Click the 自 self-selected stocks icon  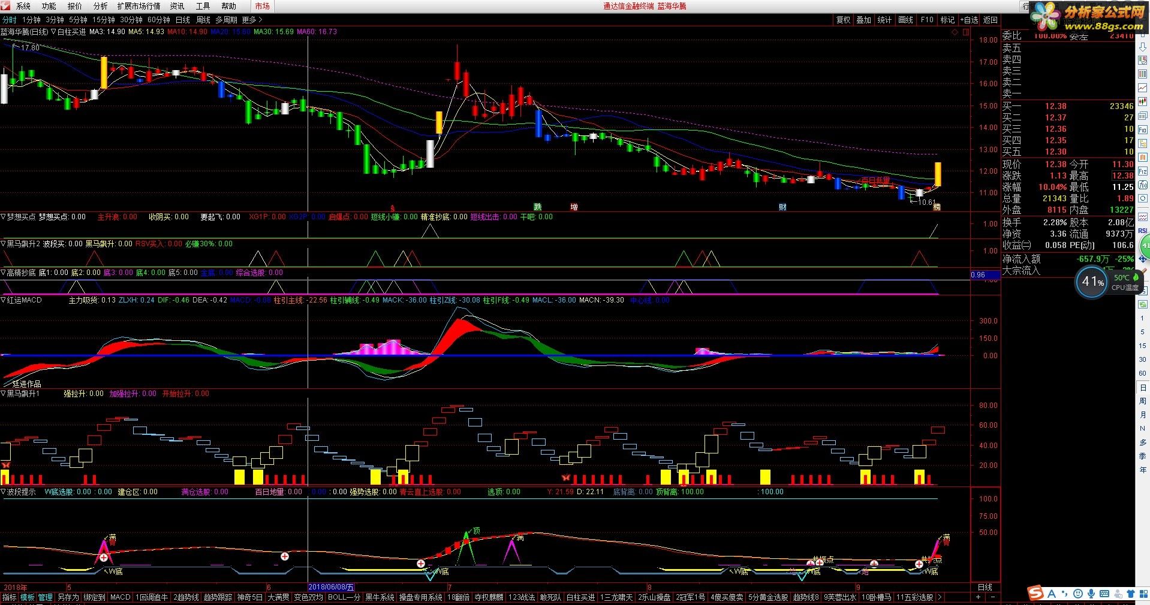click(x=1143, y=157)
